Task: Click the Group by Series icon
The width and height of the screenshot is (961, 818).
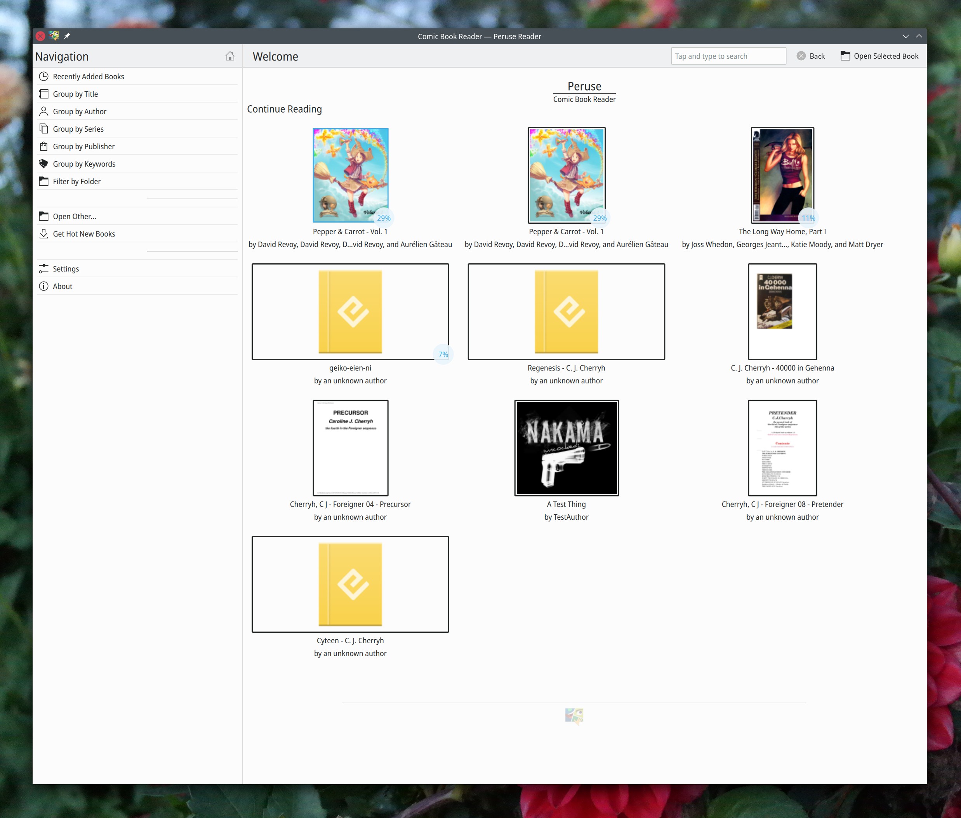Action: point(43,129)
